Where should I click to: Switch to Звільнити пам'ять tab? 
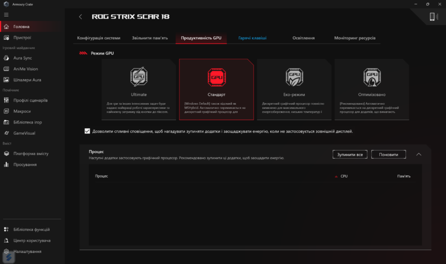tap(150, 38)
